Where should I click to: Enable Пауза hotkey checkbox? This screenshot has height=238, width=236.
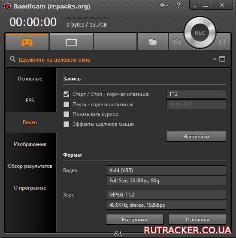[x=66, y=104]
